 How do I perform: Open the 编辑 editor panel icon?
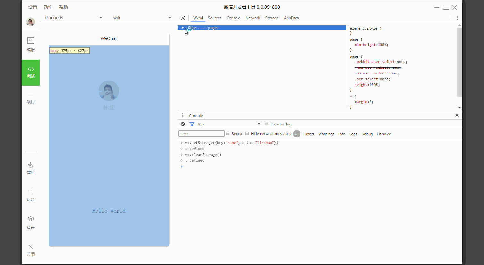click(x=31, y=44)
